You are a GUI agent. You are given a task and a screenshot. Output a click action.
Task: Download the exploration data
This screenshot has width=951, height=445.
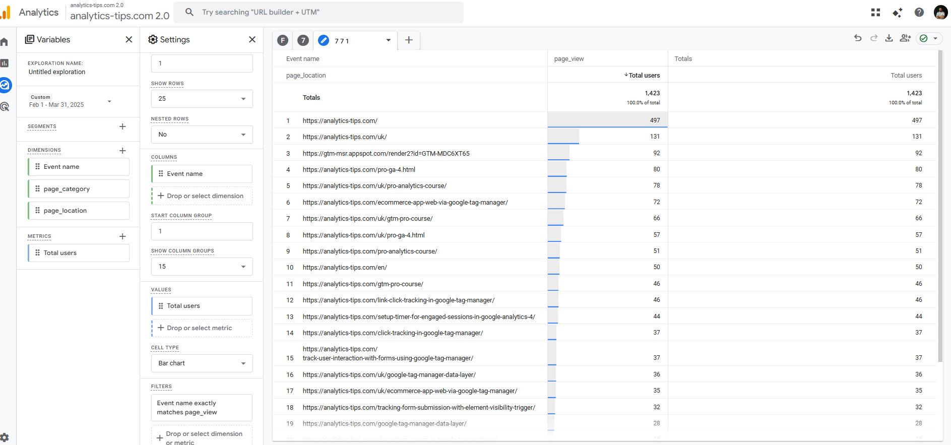pyautogui.click(x=889, y=38)
